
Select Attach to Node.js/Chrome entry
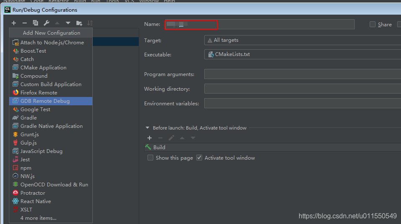(x=51, y=43)
